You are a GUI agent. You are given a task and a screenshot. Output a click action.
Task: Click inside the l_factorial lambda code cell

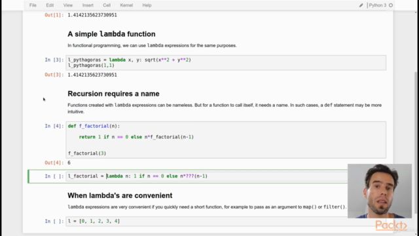[207, 176]
